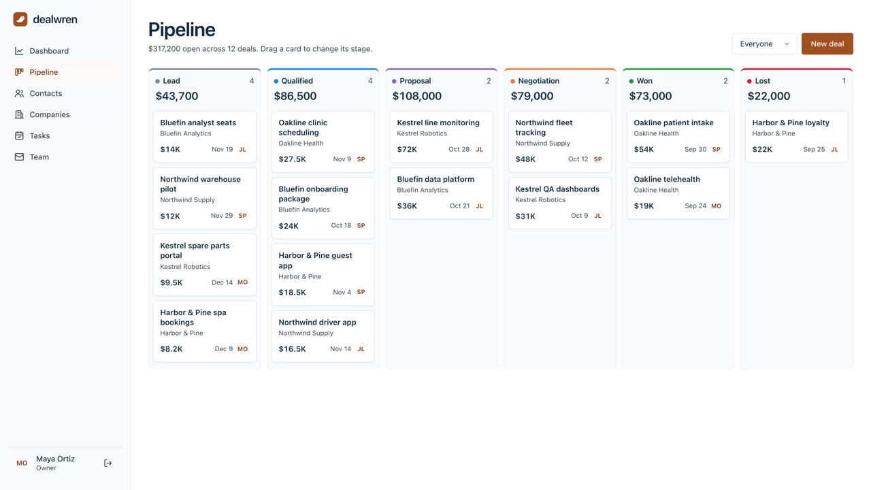Screen dimensions: 871x490
Task: Click the dealwren brand name
Action: pos(55,20)
